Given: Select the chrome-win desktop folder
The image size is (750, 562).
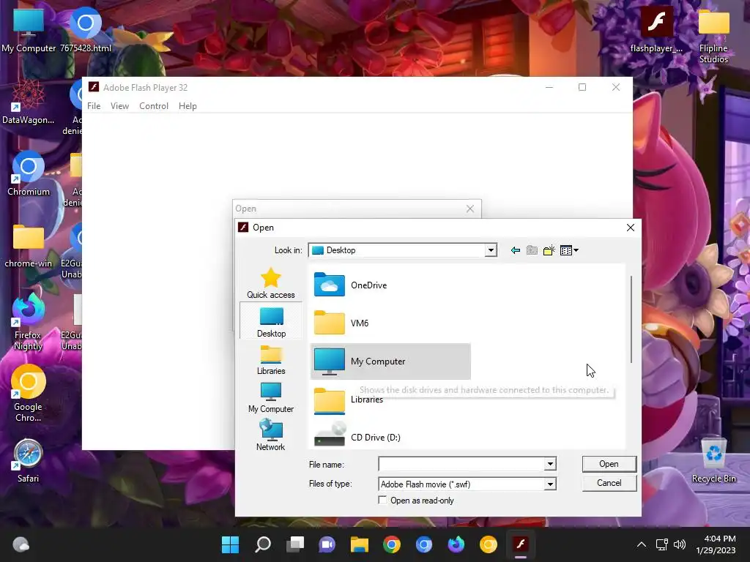Looking at the screenshot, I should click(x=29, y=246).
